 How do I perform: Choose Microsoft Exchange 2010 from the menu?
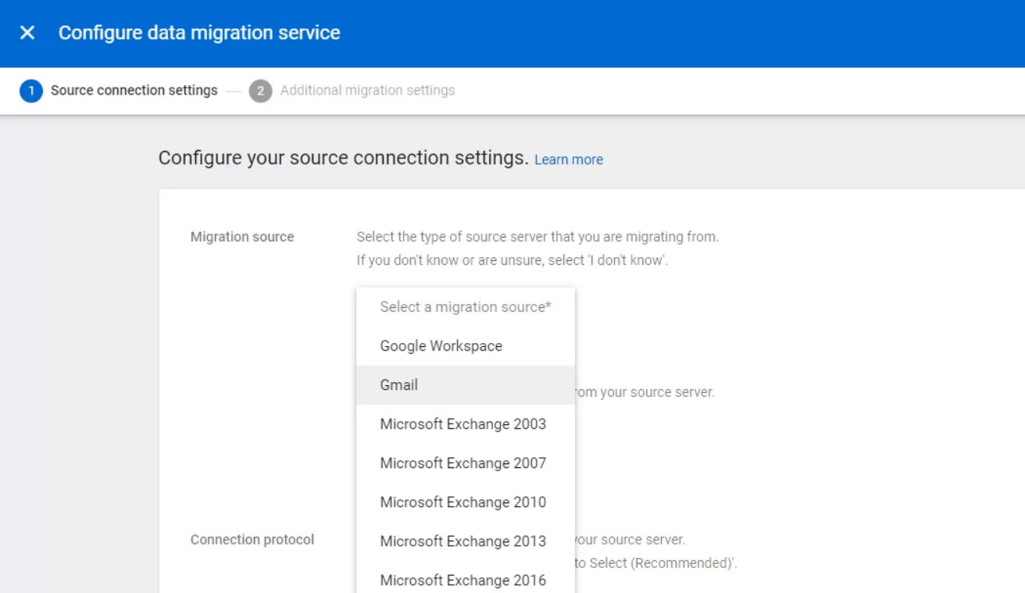462,502
